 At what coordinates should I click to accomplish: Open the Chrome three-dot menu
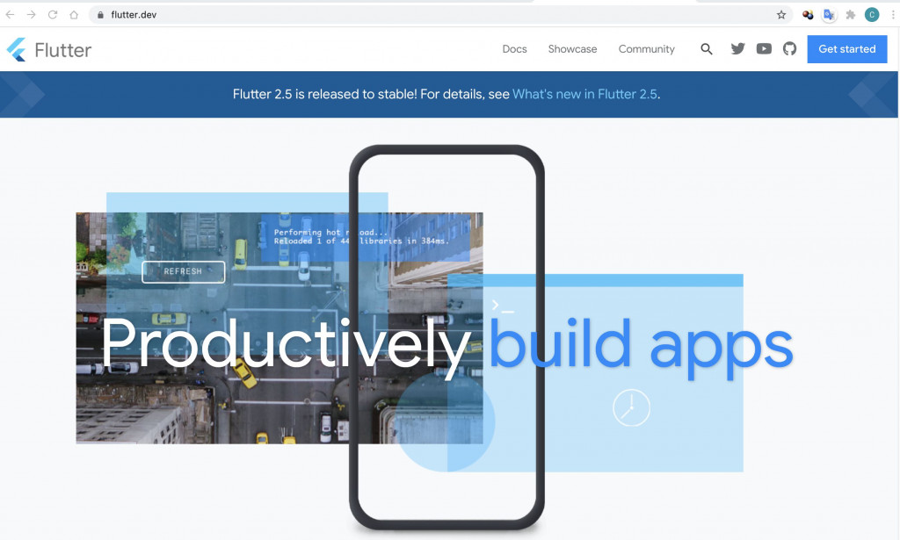(893, 15)
